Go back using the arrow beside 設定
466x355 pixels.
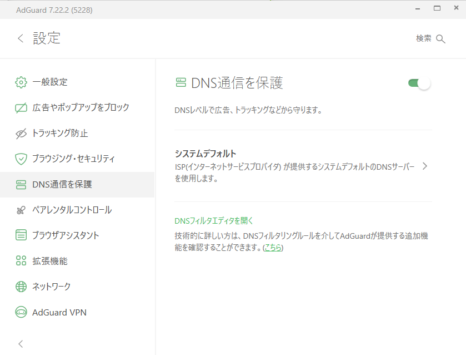[x=21, y=38]
